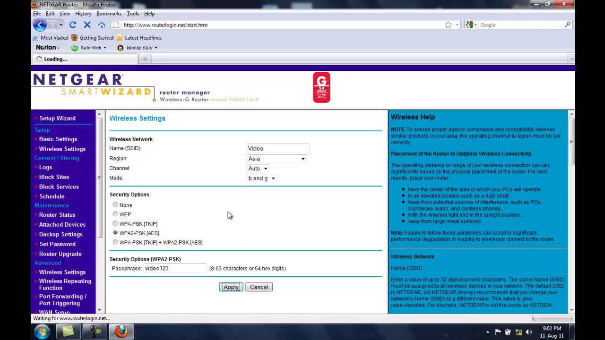Select WPA-PSK [TKIP] + WPA2-PSK [AES] option

(115, 242)
